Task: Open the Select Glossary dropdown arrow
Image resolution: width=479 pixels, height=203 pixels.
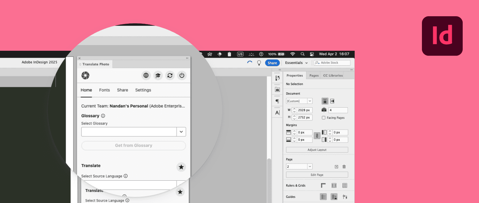Action: pyautogui.click(x=181, y=132)
